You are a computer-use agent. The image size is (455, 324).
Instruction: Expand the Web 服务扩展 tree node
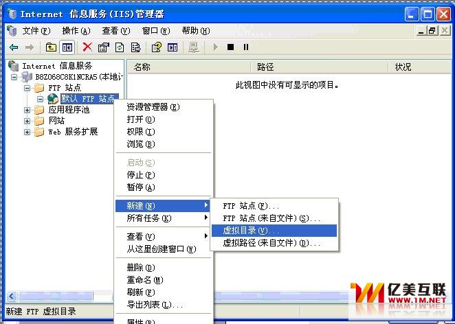tap(27, 132)
